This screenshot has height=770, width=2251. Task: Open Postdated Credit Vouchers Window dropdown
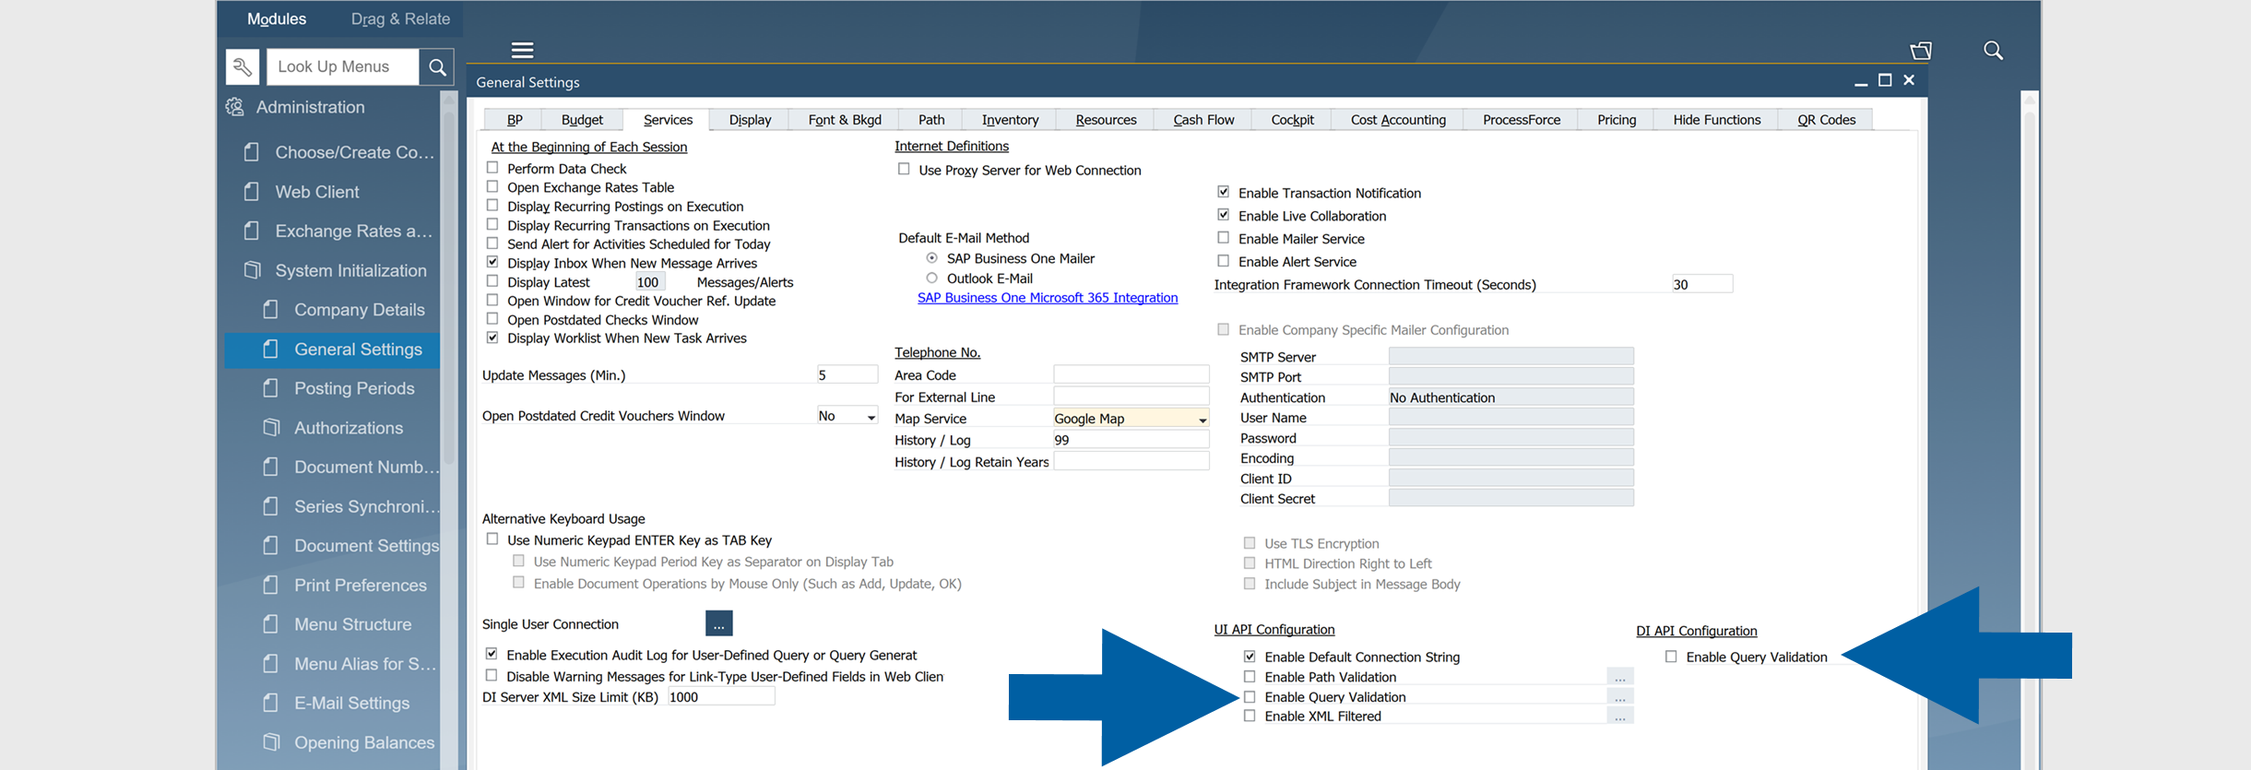click(x=871, y=417)
